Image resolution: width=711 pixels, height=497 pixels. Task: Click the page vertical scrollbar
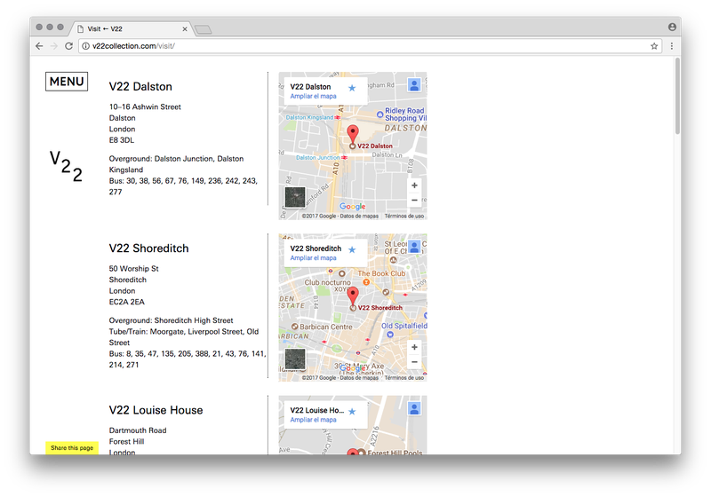[677, 97]
